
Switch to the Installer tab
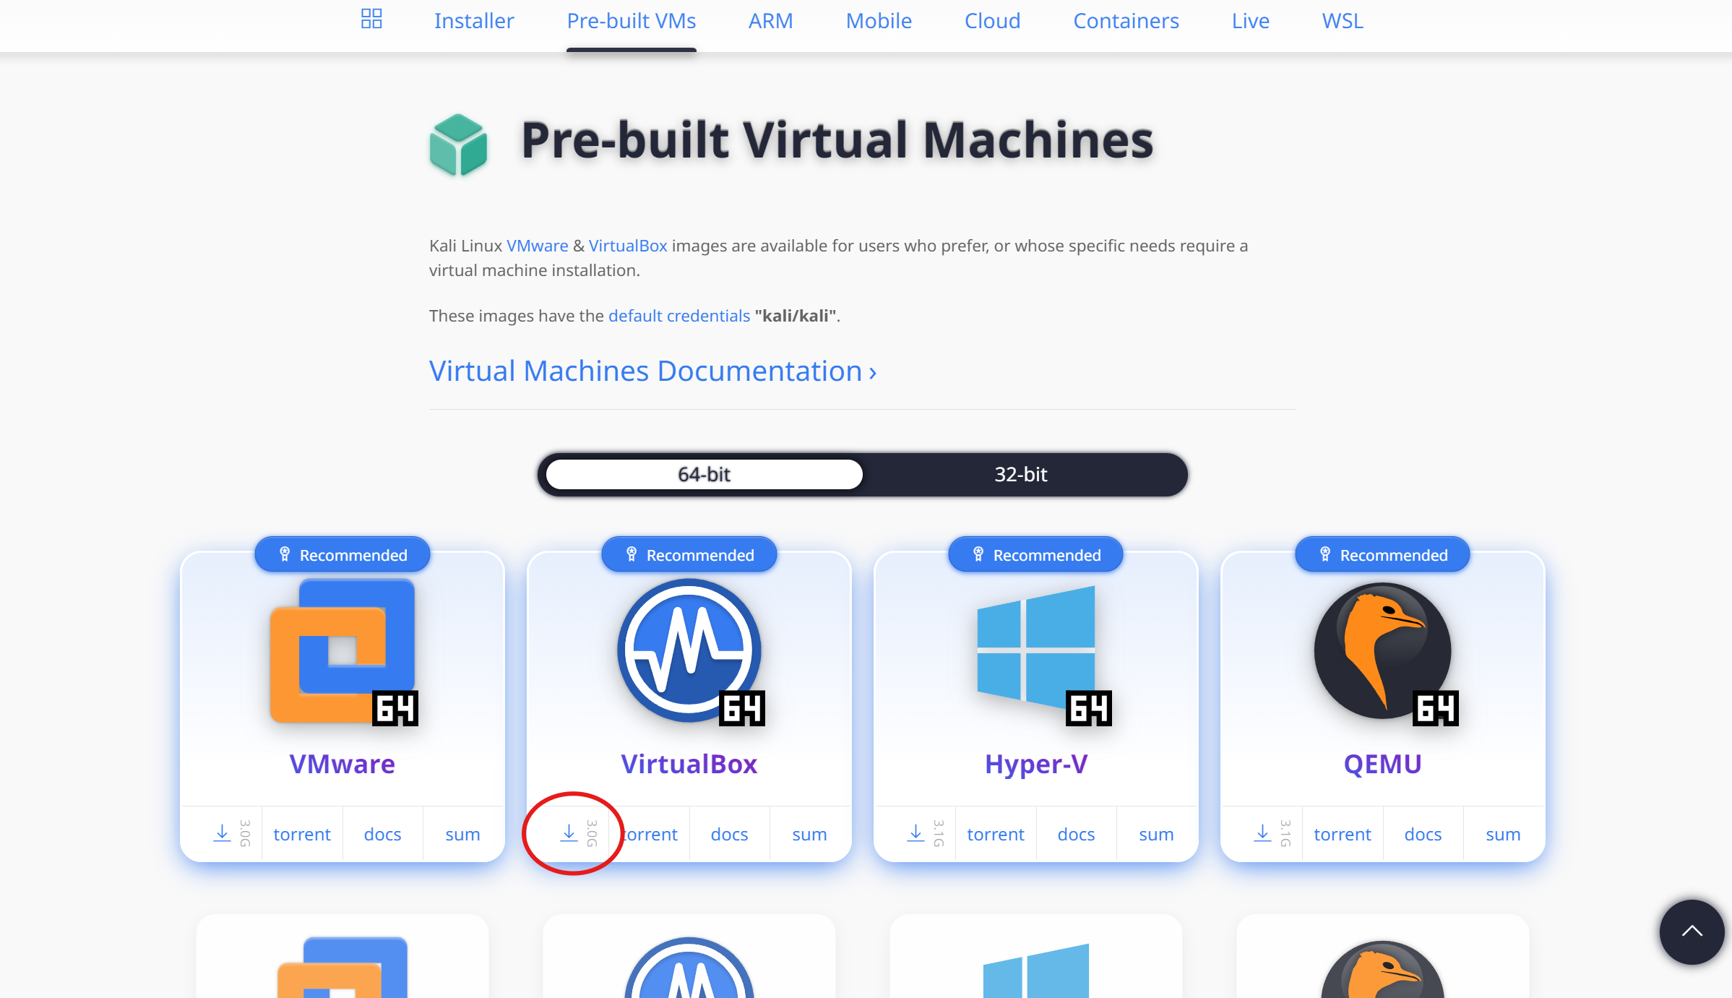coord(473,21)
